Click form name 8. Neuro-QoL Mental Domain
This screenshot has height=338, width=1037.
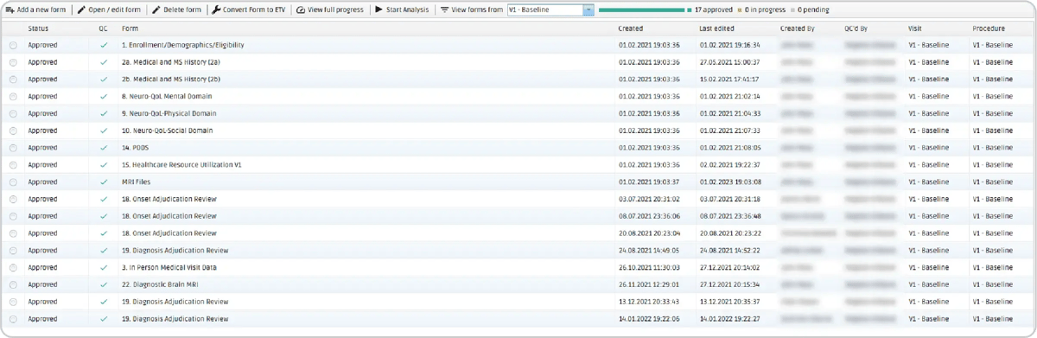pos(167,97)
